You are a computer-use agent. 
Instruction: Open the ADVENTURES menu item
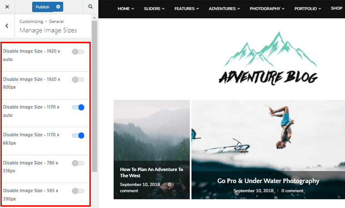coord(224,9)
